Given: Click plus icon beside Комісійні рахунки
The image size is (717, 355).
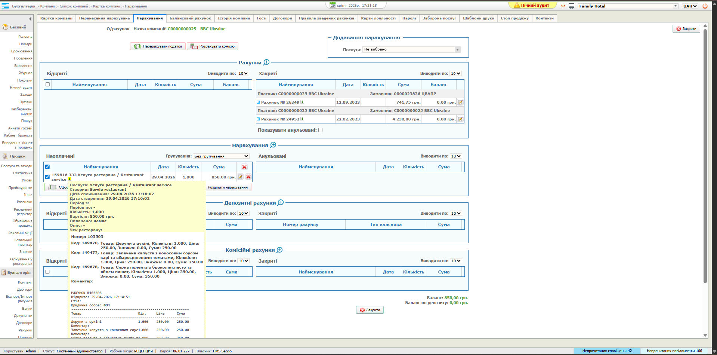Looking at the screenshot, I should pos(279,250).
